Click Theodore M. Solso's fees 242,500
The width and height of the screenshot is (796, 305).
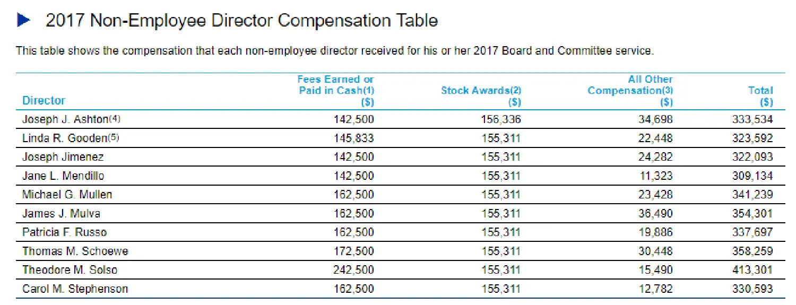(353, 270)
